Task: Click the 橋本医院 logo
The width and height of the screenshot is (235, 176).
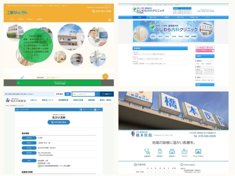Action: (x=141, y=134)
